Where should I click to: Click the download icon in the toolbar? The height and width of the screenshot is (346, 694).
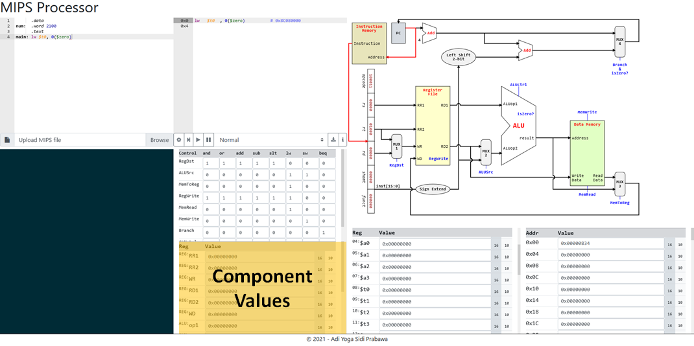(x=333, y=140)
